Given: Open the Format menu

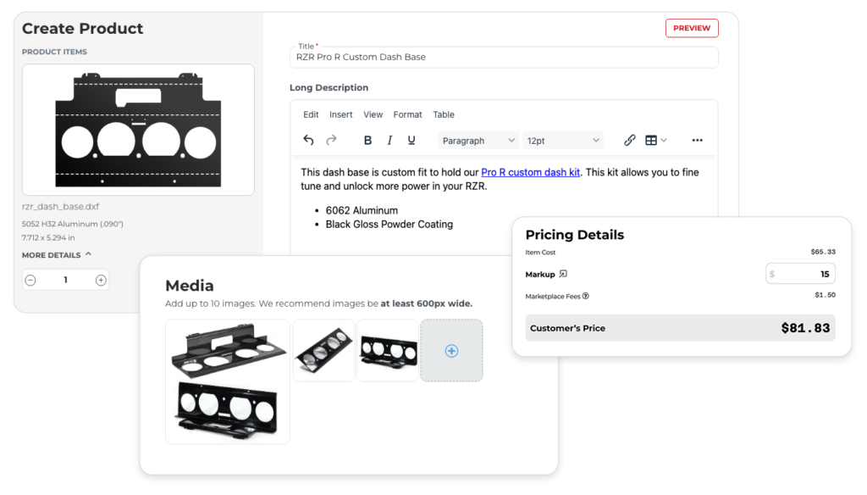Looking at the screenshot, I should click(407, 114).
